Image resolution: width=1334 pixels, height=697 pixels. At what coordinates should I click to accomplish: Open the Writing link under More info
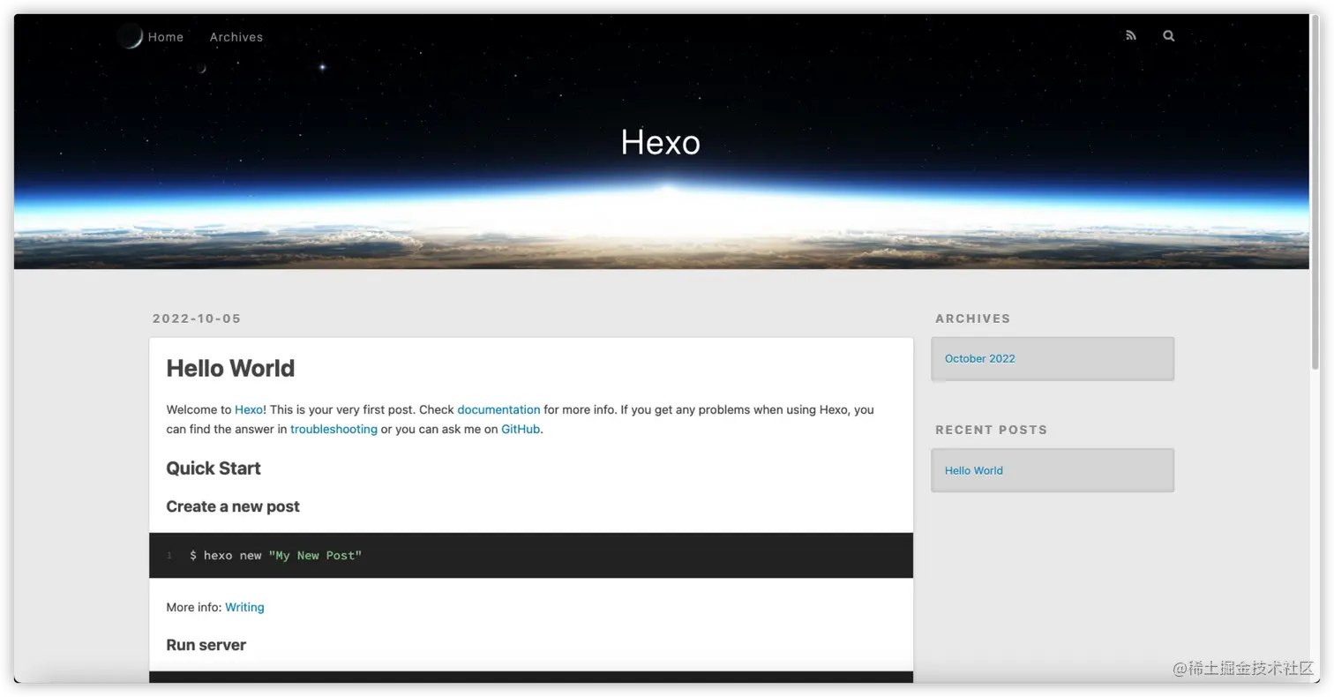pyautogui.click(x=244, y=606)
